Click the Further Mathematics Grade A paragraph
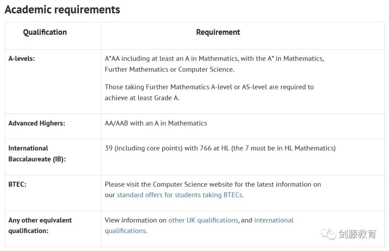Image resolution: width=389 pixels, height=251 pixels. [x=209, y=92]
